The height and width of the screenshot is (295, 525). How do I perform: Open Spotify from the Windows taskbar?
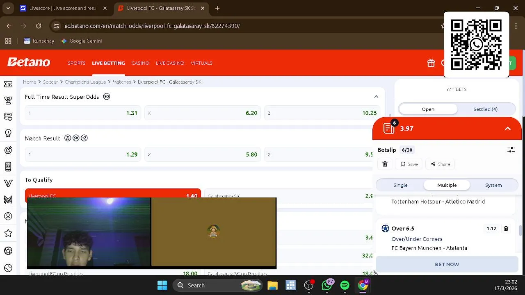point(345,285)
